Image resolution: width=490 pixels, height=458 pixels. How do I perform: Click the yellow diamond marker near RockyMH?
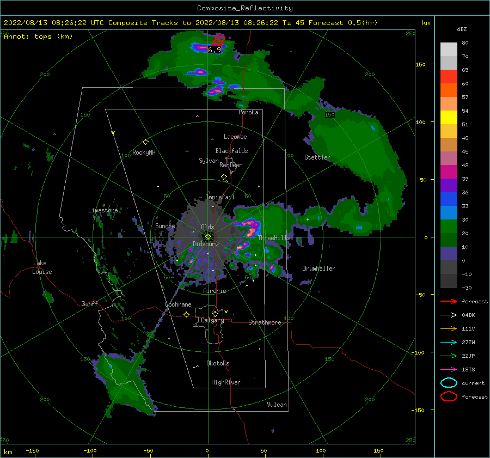point(145,142)
